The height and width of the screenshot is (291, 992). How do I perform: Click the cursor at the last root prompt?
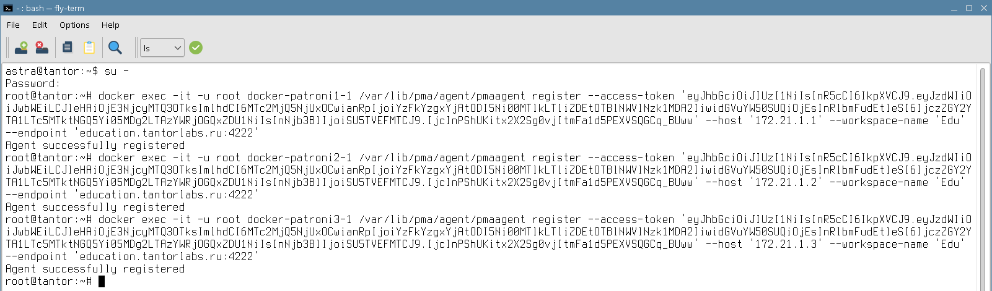[102, 281]
